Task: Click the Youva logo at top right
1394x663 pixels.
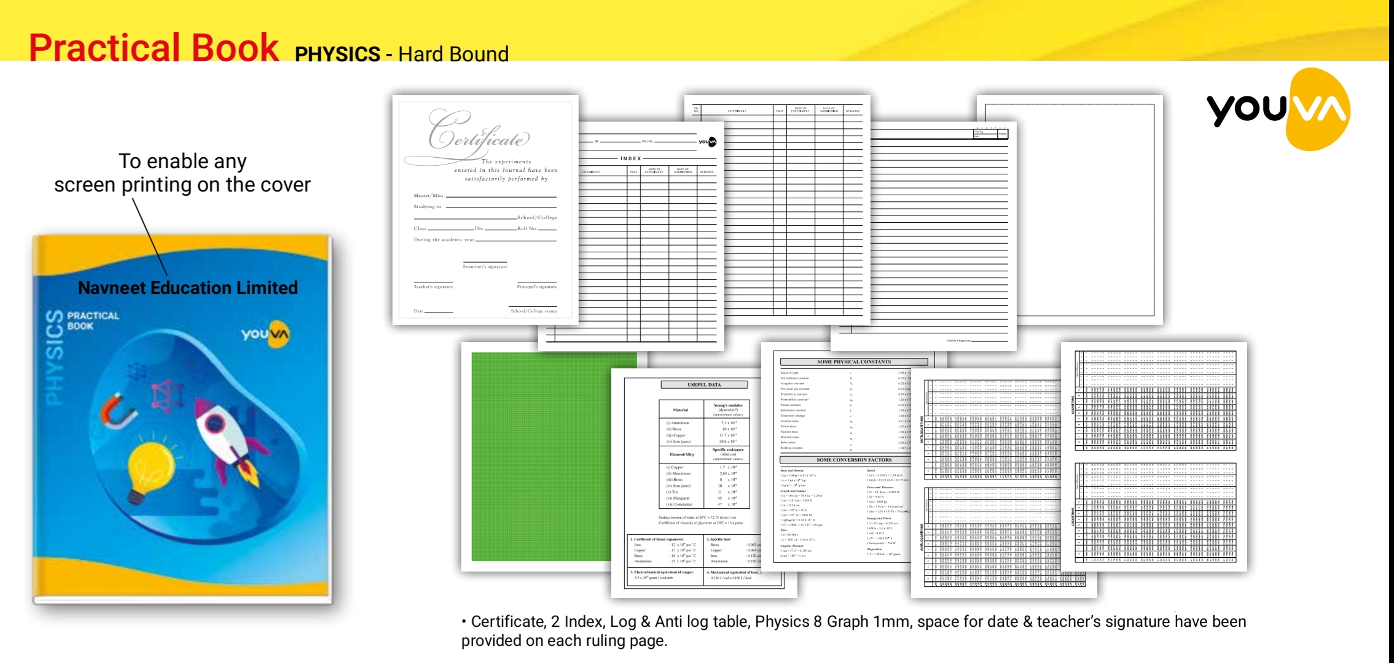Action: (1278, 109)
